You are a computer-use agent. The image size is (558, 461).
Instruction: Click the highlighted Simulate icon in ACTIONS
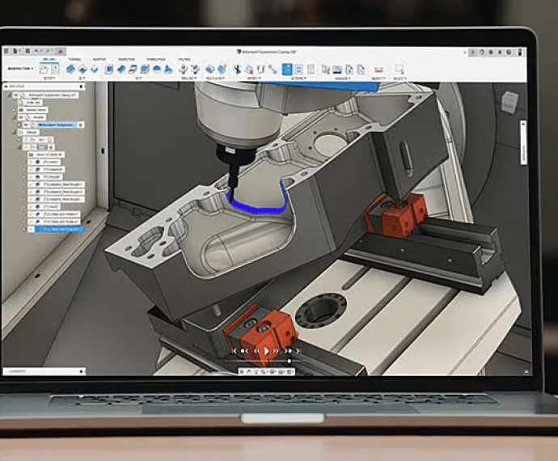click(286, 70)
